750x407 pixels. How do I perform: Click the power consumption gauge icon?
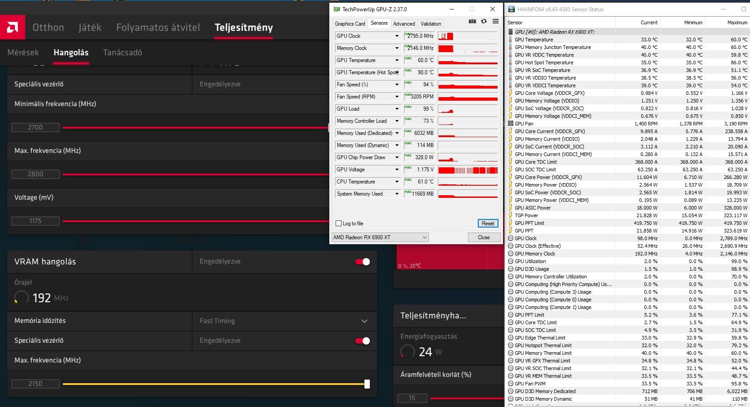(x=408, y=352)
